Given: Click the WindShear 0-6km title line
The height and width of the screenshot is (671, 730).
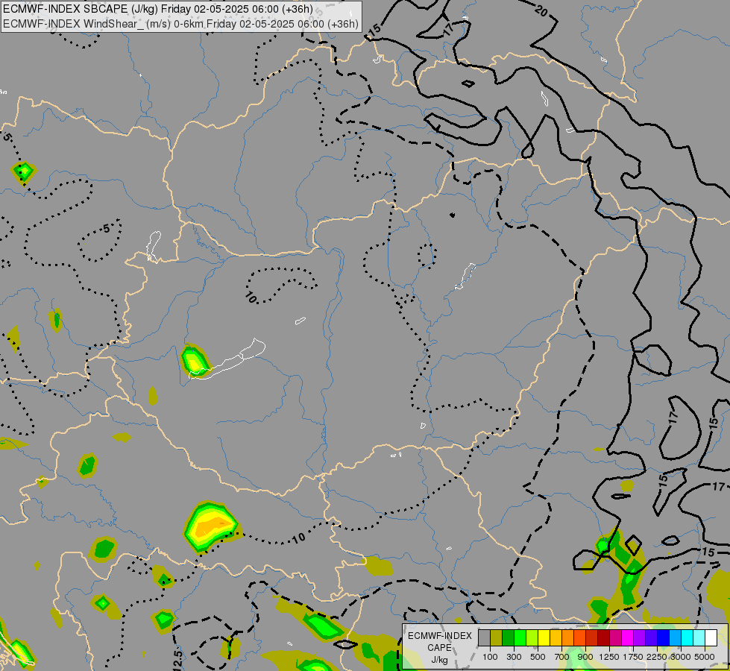Looking at the screenshot, I should [180, 24].
